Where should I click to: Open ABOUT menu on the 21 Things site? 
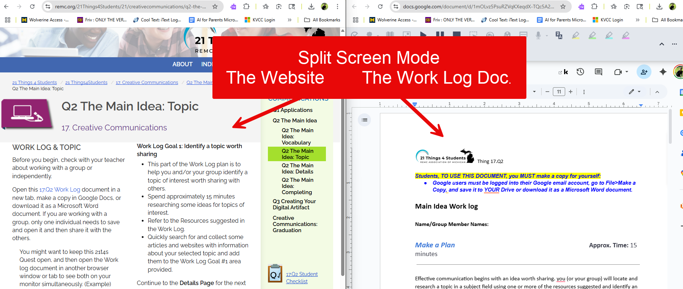tap(182, 64)
